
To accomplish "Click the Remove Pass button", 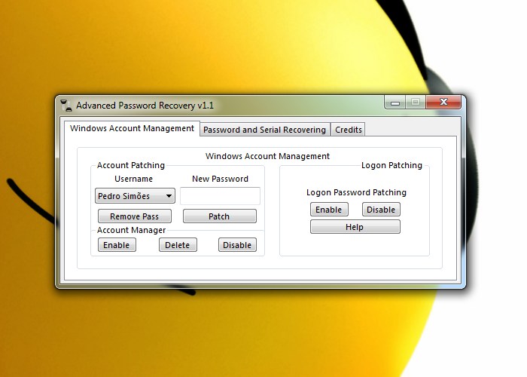I will (x=135, y=216).
